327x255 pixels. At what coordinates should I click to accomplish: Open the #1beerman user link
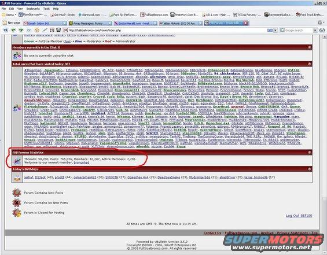point(33,70)
